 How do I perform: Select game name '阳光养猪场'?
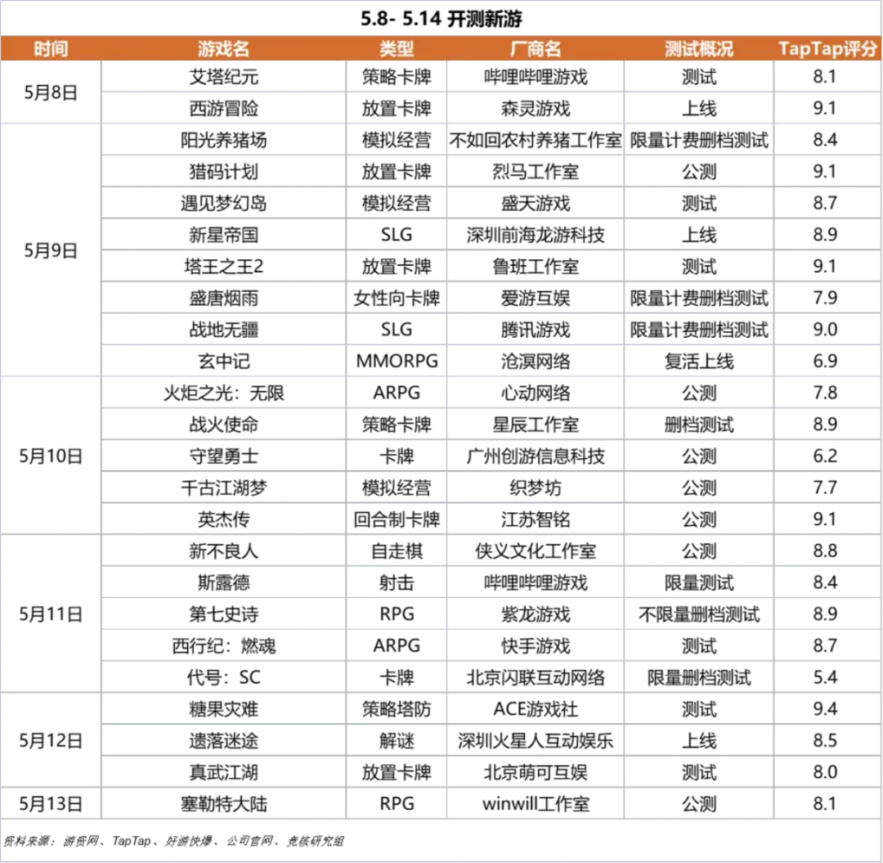(223, 140)
